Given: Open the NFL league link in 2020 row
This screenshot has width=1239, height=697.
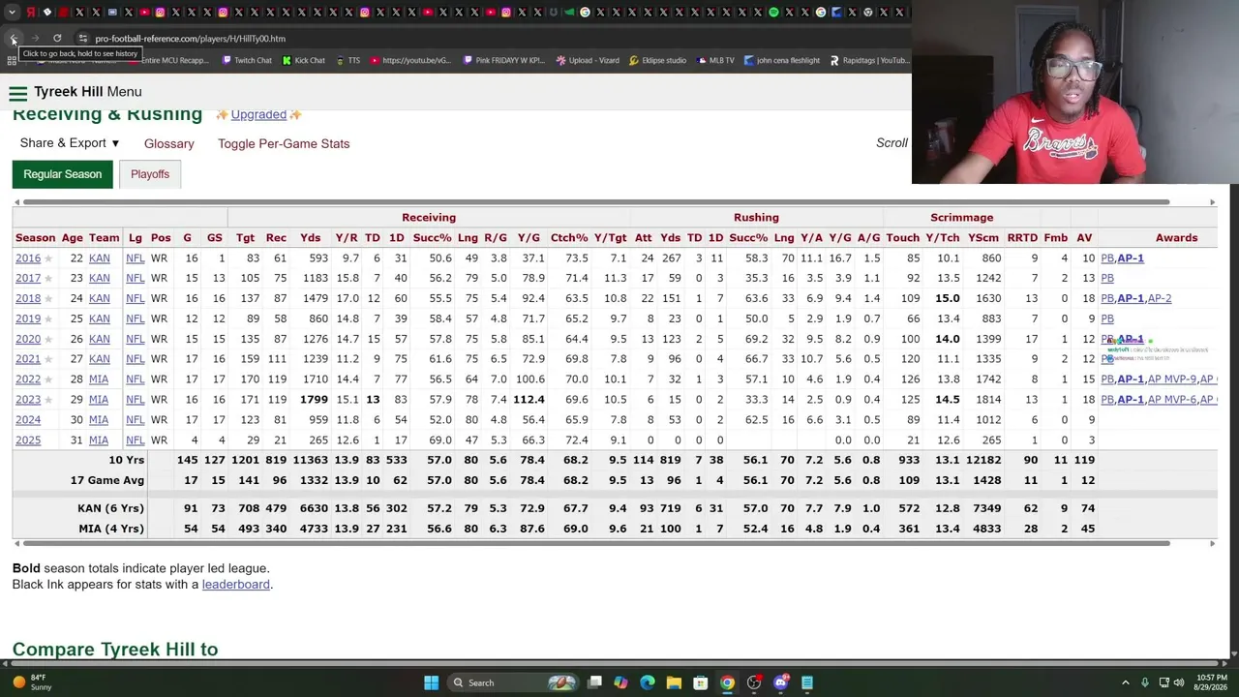Looking at the screenshot, I should [x=135, y=339].
